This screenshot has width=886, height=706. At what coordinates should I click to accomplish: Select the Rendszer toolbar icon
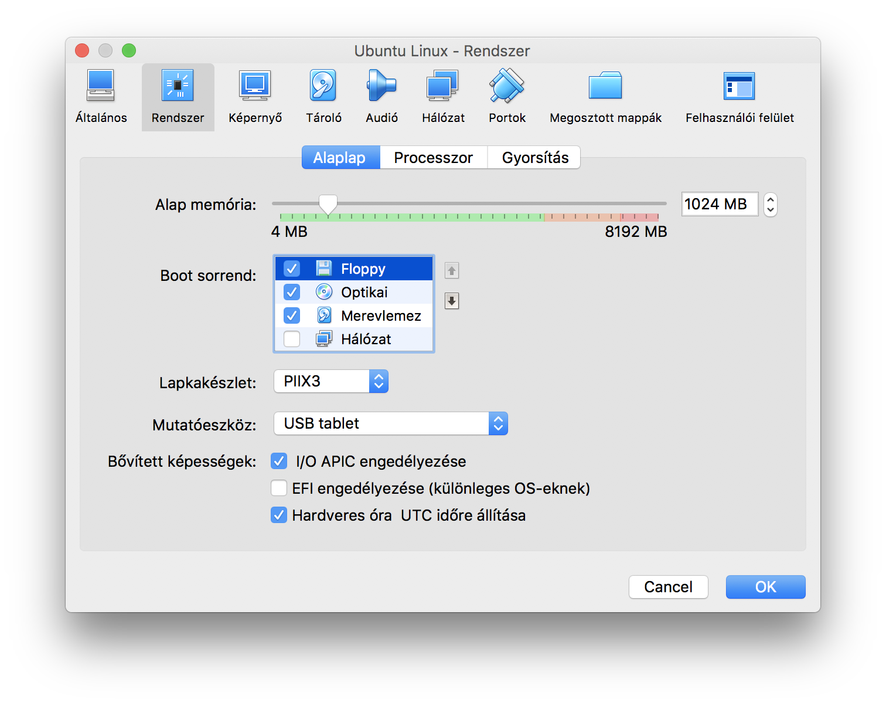(178, 97)
